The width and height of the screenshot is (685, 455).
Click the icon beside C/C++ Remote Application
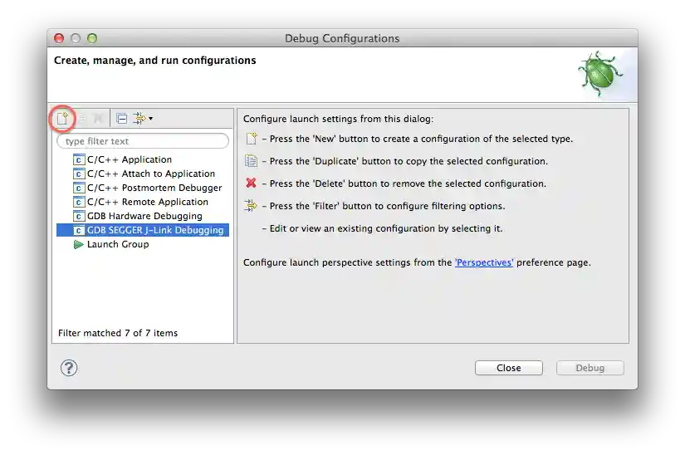click(78, 202)
